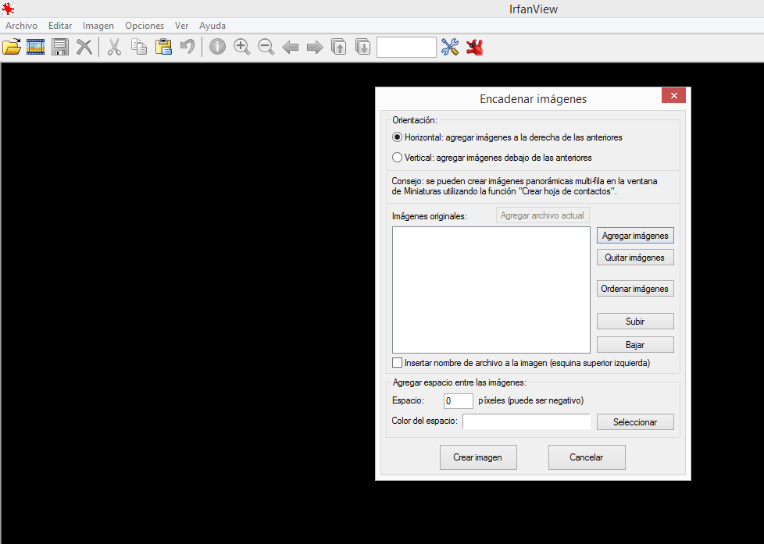Click the previous page up-arrow icon

pos(338,48)
